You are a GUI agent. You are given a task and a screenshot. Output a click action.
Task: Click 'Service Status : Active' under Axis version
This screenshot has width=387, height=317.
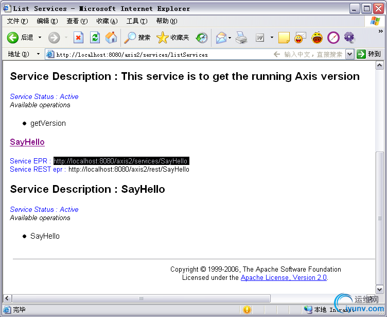[x=44, y=96]
